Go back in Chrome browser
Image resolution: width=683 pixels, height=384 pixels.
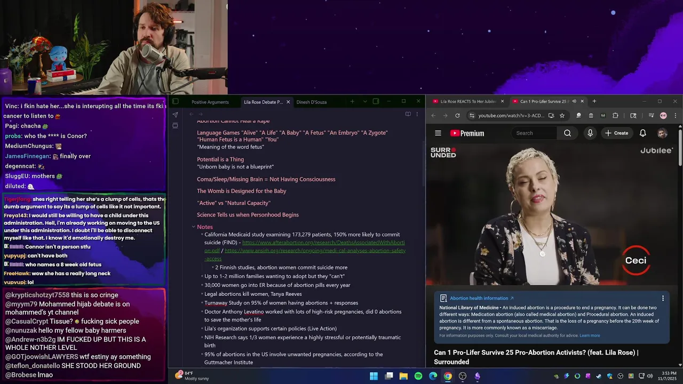[433, 115]
